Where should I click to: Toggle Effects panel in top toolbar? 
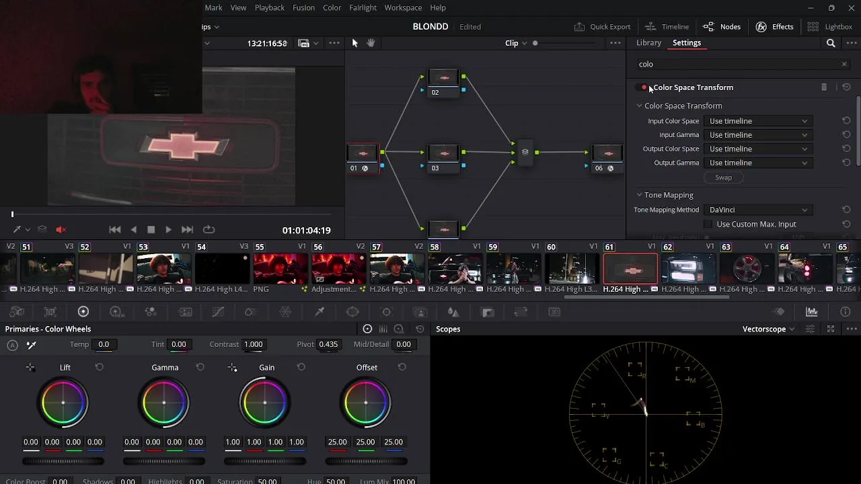pyautogui.click(x=774, y=27)
